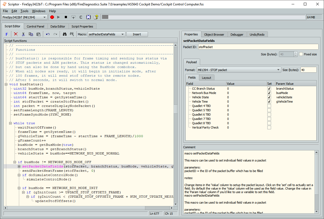Click the Insert macro button
This screenshot has width=324, height=219.
click(x=137, y=34)
